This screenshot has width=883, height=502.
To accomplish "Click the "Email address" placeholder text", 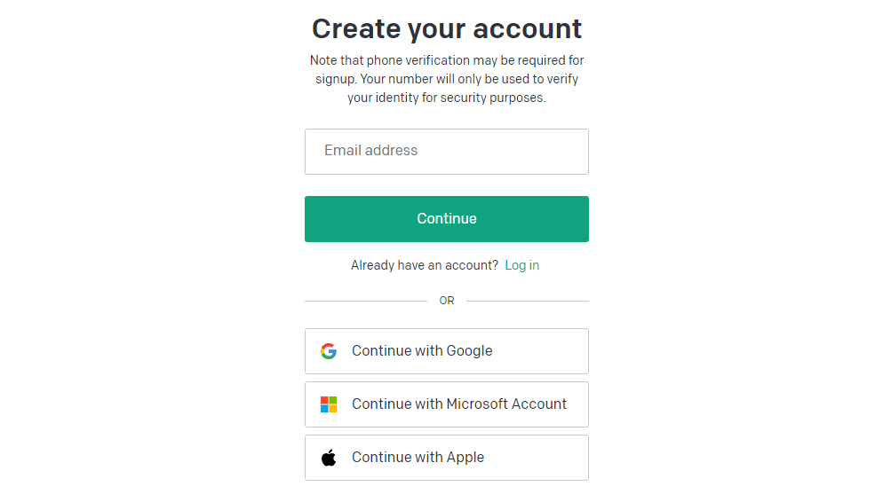I will coord(371,151).
